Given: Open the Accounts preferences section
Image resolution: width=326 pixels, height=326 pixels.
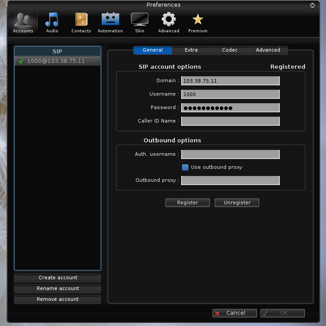Looking at the screenshot, I should [23, 22].
